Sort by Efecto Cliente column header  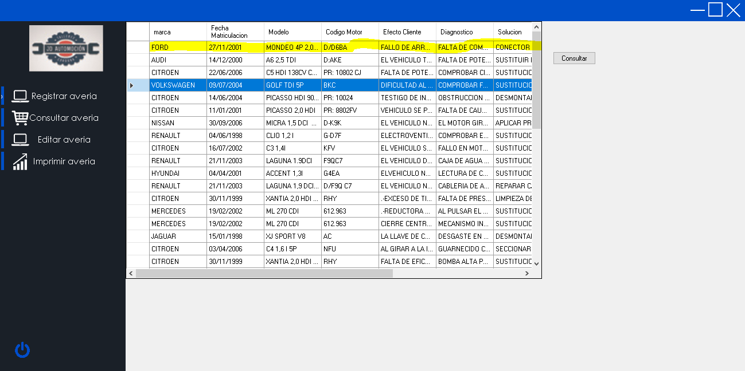[x=407, y=32]
